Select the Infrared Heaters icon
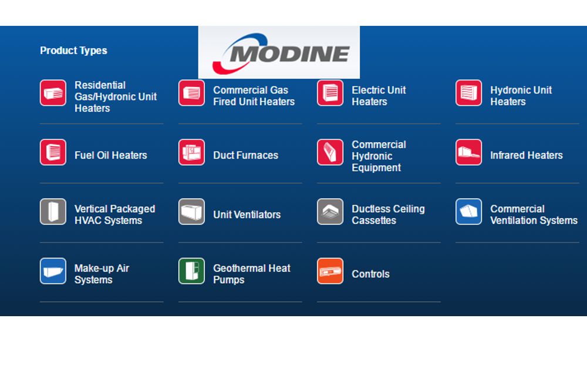This screenshot has width=587, height=392. pos(468,152)
